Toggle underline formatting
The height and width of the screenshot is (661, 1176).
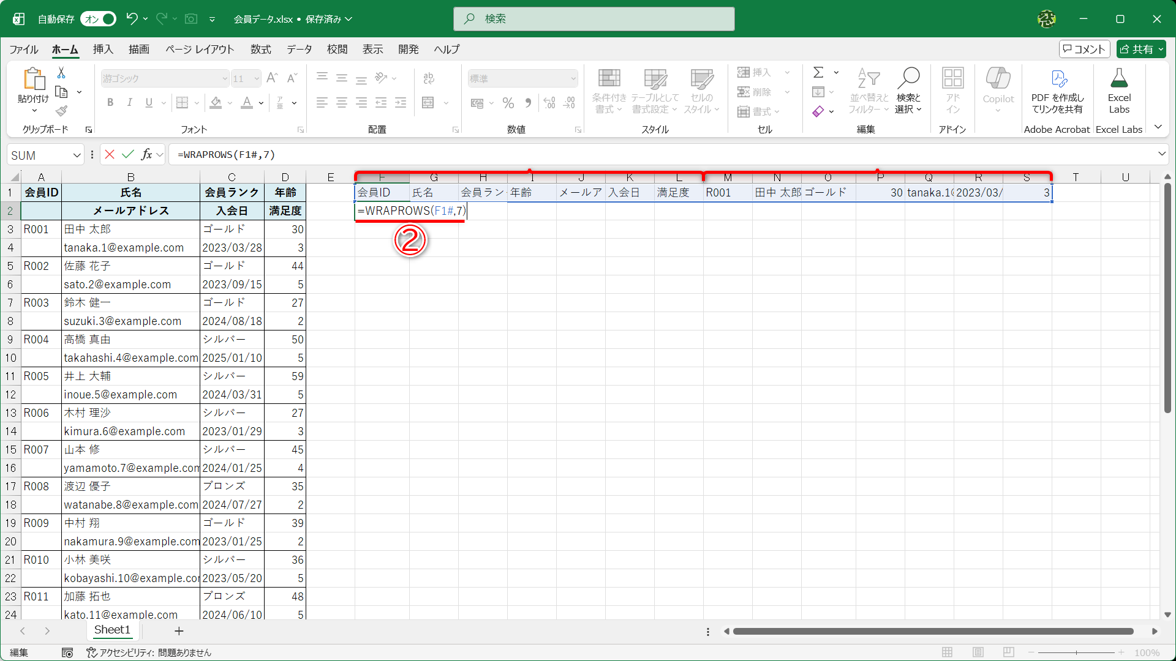148,103
